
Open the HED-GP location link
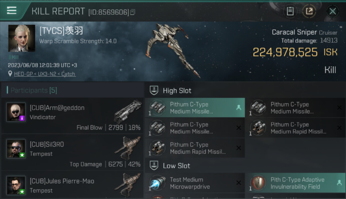click(x=45, y=74)
